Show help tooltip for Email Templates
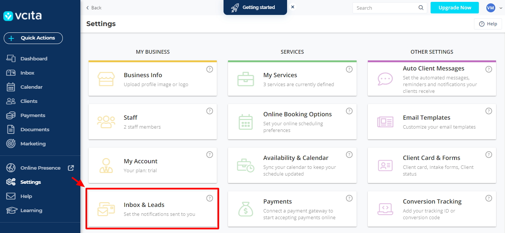This screenshot has height=233, width=505. tap(489, 111)
